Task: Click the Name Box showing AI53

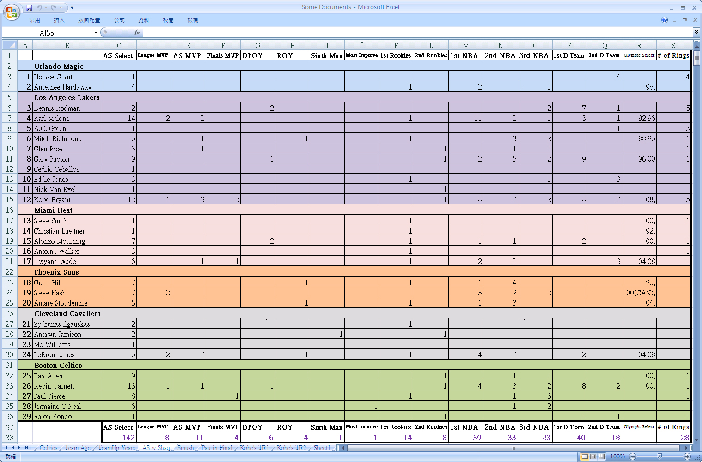Action: pyautogui.click(x=47, y=33)
